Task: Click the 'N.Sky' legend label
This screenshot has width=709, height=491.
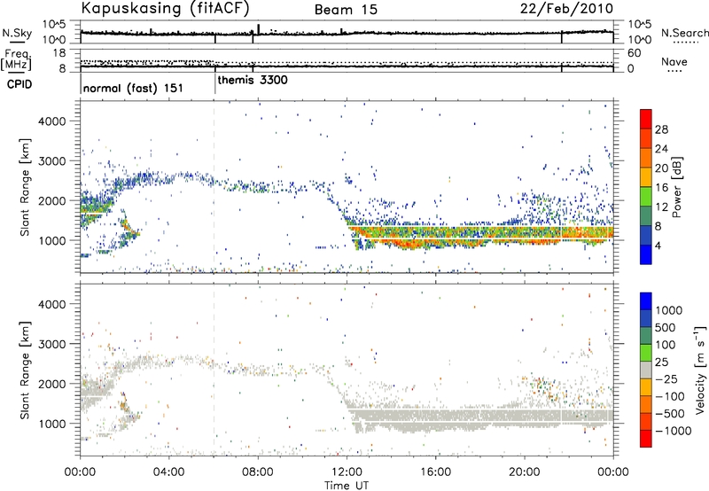Action: point(17,33)
